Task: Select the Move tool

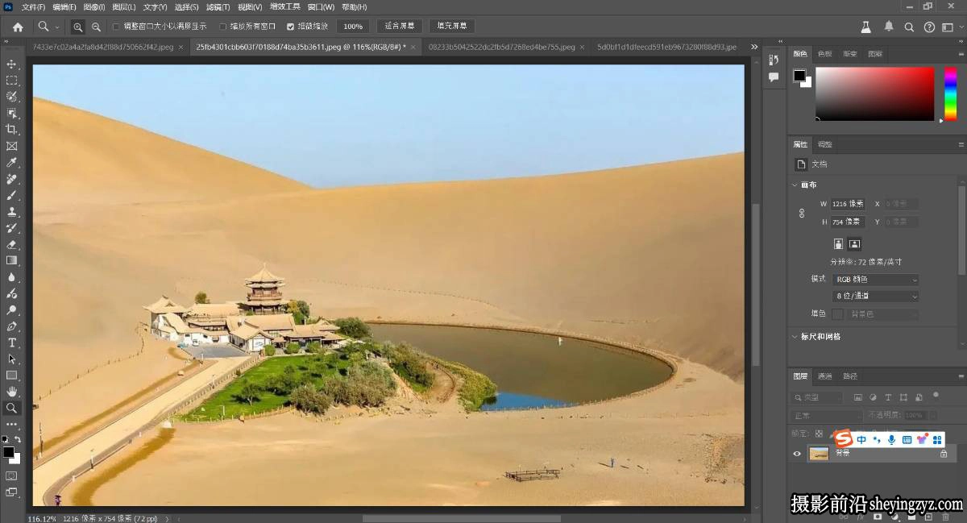Action: pos(11,64)
